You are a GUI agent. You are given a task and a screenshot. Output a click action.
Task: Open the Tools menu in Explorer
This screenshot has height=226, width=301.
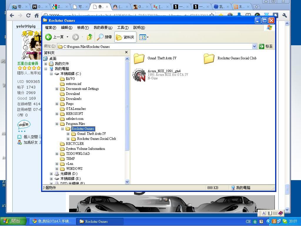(x=123, y=28)
